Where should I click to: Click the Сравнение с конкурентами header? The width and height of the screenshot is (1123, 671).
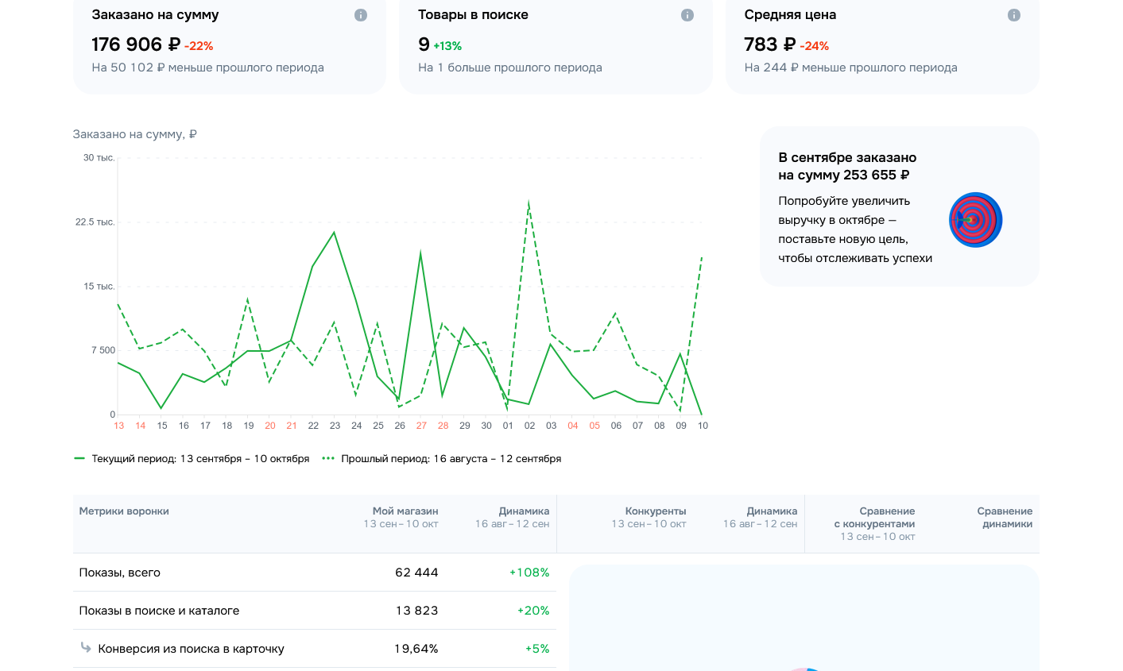[x=877, y=518]
